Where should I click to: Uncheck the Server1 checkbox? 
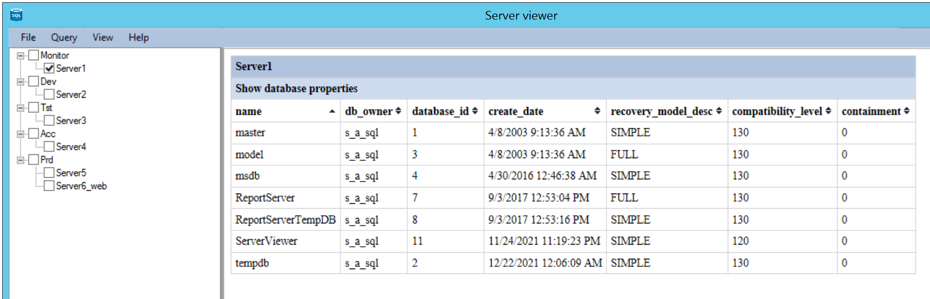49,68
